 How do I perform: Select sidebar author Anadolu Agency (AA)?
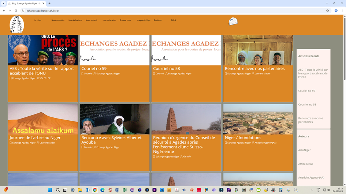click(311, 178)
